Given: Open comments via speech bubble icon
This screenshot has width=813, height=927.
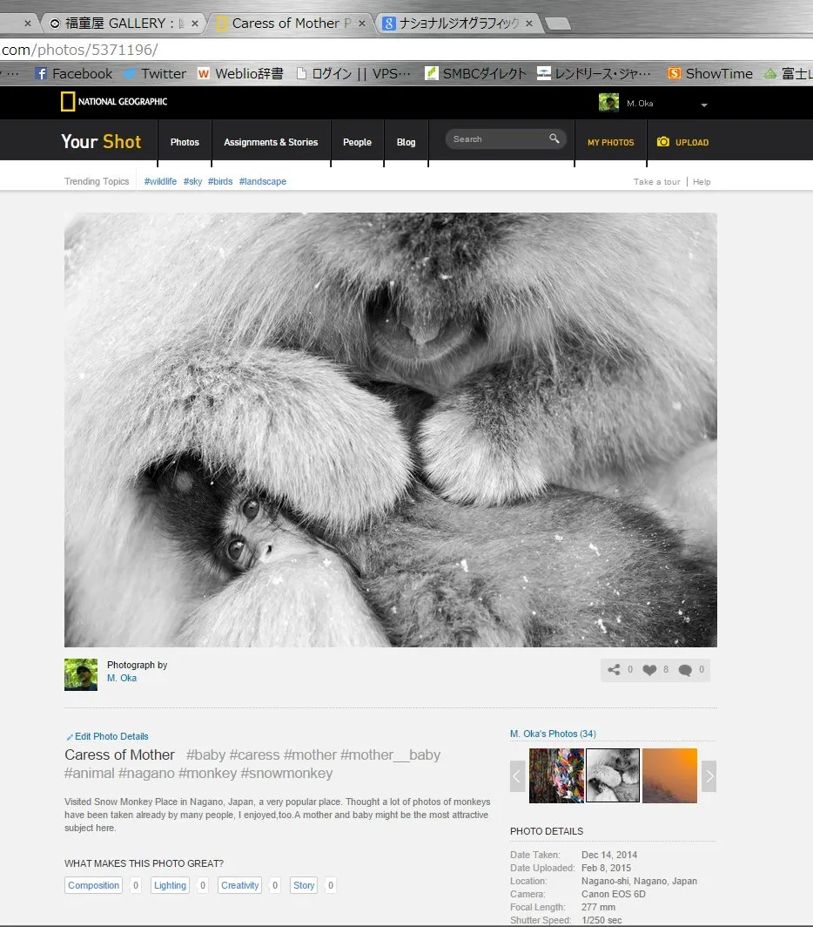Looking at the screenshot, I should coord(685,670).
